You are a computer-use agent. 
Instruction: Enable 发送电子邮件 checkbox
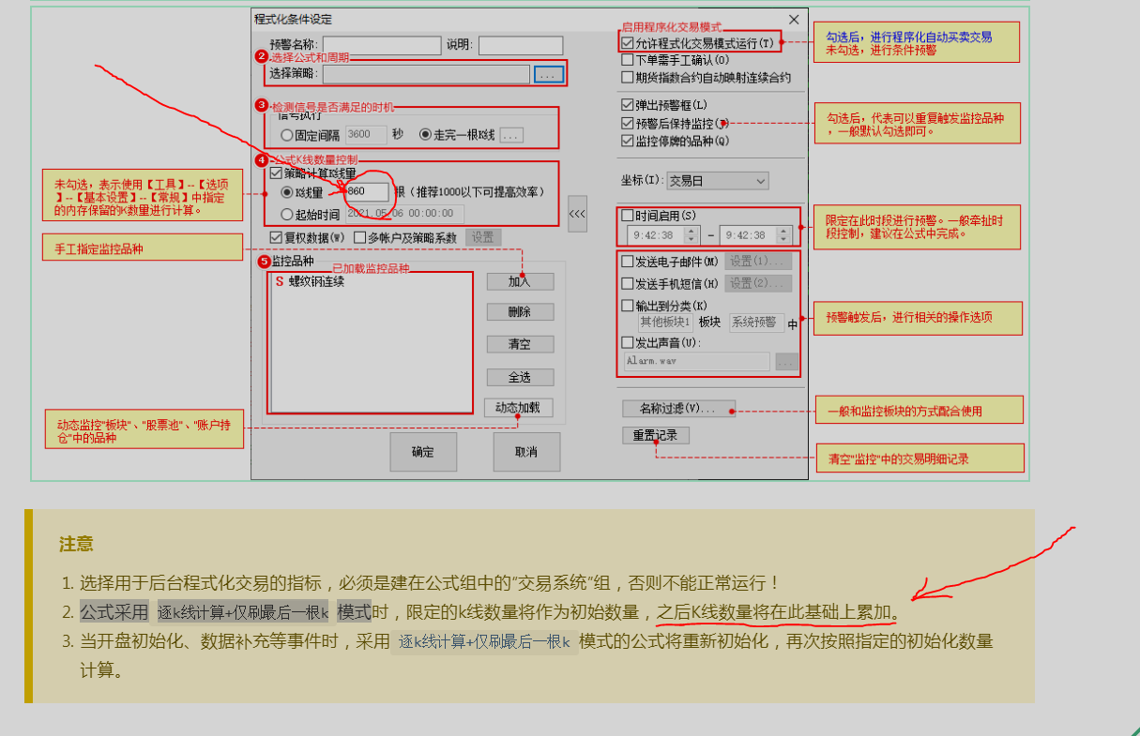tap(628, 262)
